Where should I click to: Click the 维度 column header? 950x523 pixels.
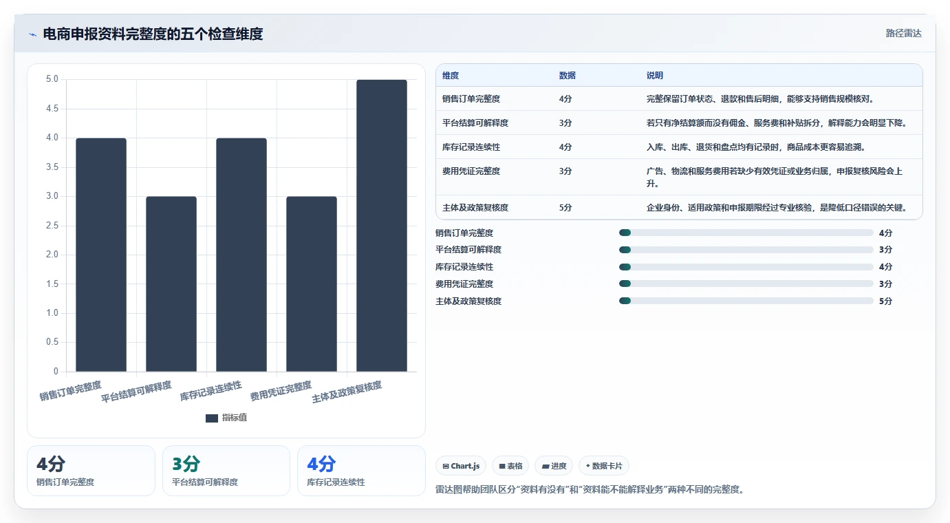(x=451, y=76)
